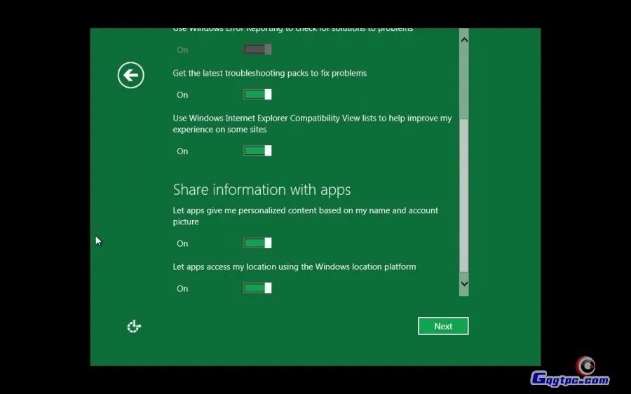
Task: Click 'Let apps access my location' text
Action: click(294, 267)
